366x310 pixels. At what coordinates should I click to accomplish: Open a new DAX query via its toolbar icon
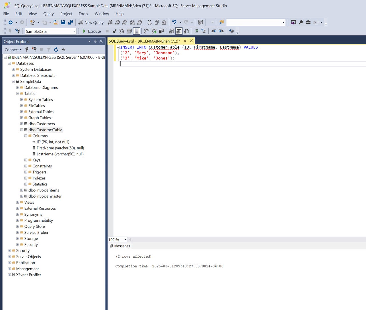coord(139,22)
